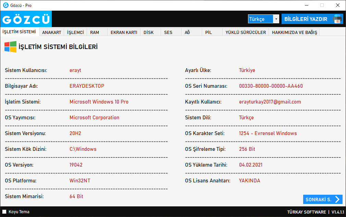Switch to the ANAKART tab
This screenshot has width=346, height=217.
click(x=52, y=32)
